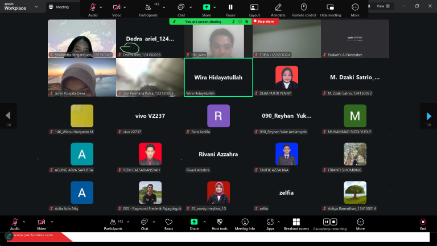Go to next participants page

click(x=428, y=116)
